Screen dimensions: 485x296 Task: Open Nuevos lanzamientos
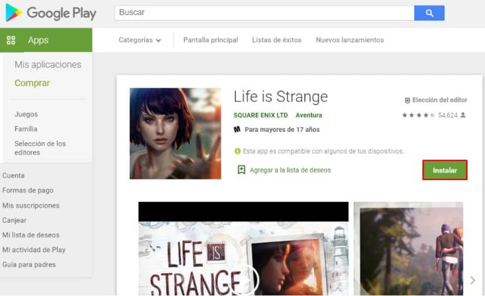click(350, 40)
